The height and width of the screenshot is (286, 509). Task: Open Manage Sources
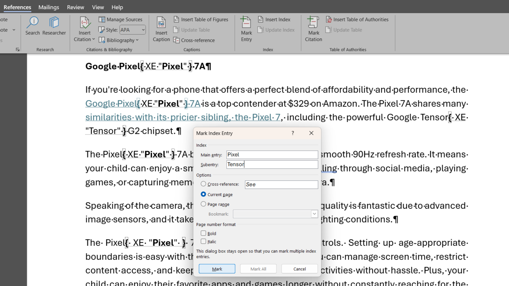tap(120, 19)
